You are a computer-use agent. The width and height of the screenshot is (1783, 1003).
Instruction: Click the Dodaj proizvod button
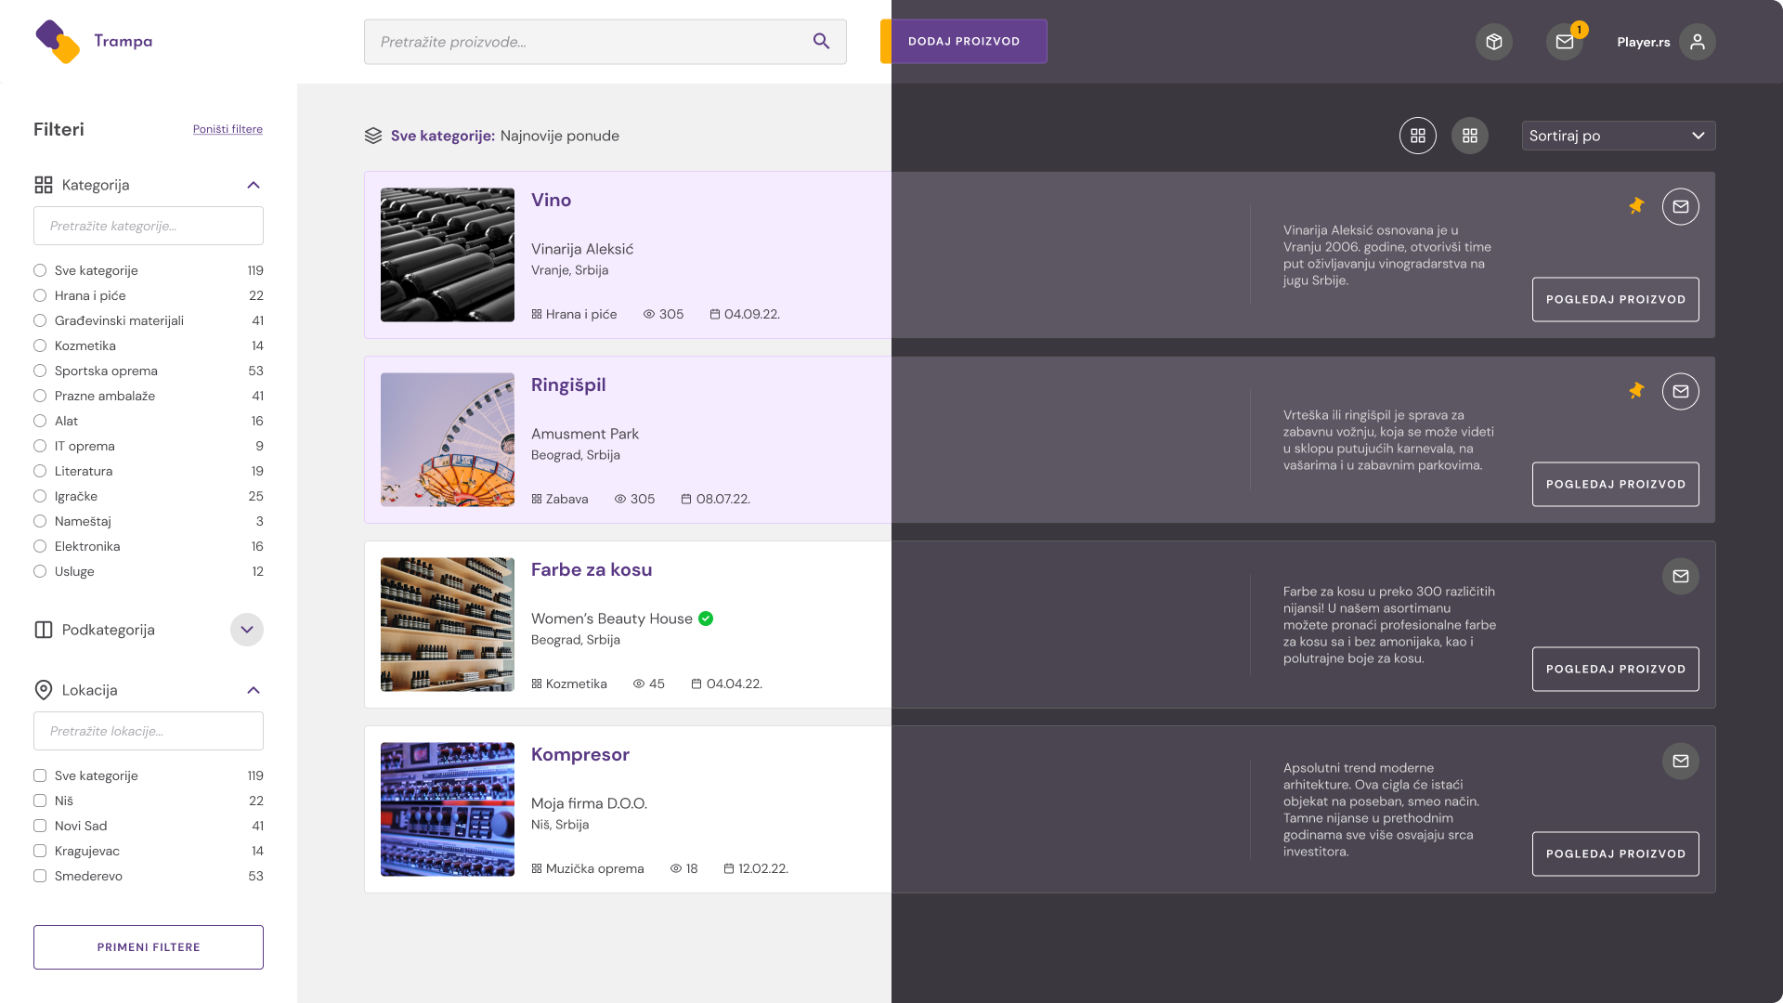(x=964, y=42)
